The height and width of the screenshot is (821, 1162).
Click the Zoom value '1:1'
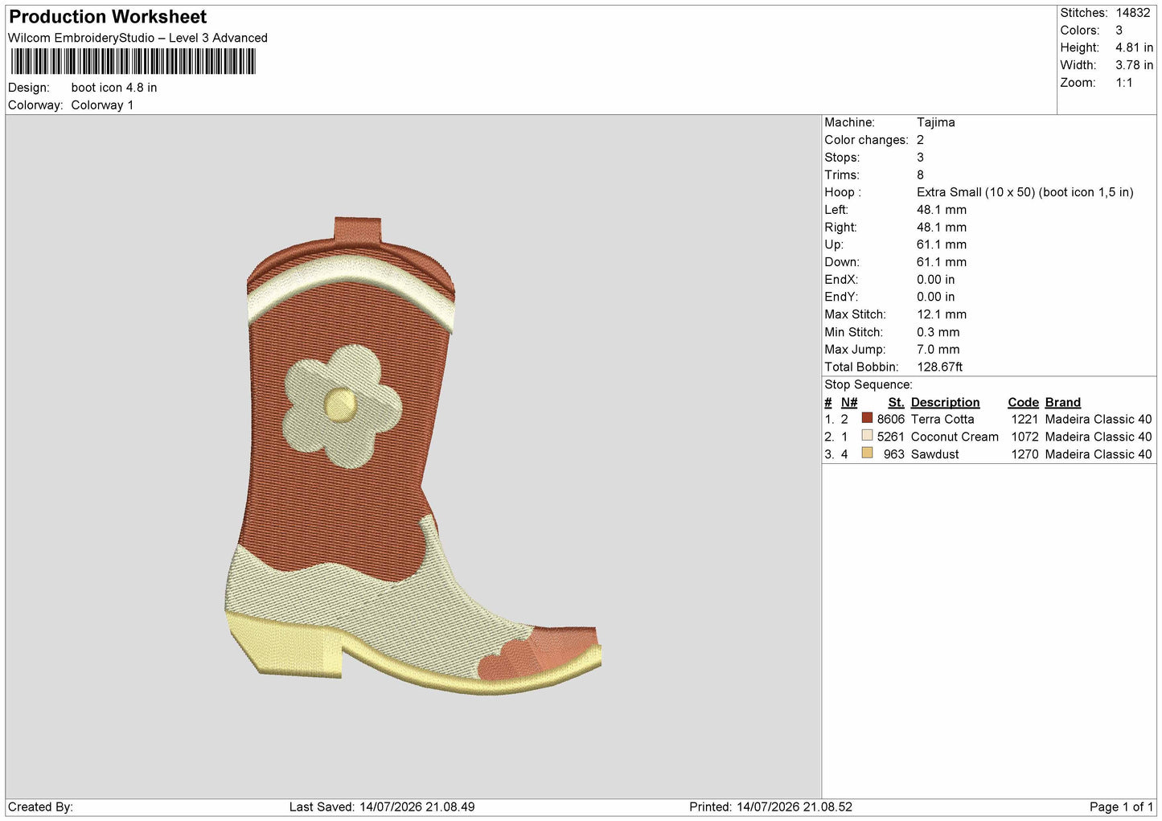tap(1124, 83)
